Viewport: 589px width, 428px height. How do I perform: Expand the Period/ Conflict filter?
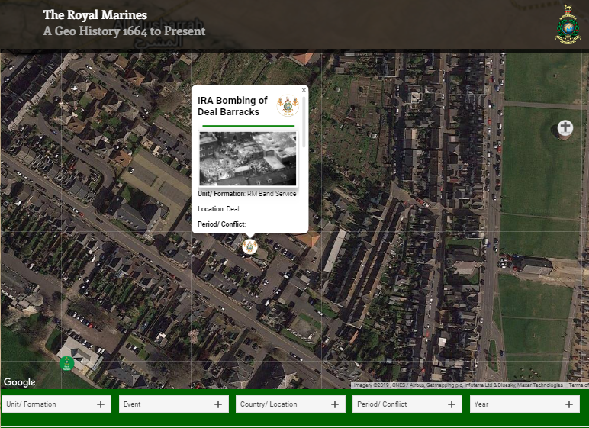(x=407, y=404)
